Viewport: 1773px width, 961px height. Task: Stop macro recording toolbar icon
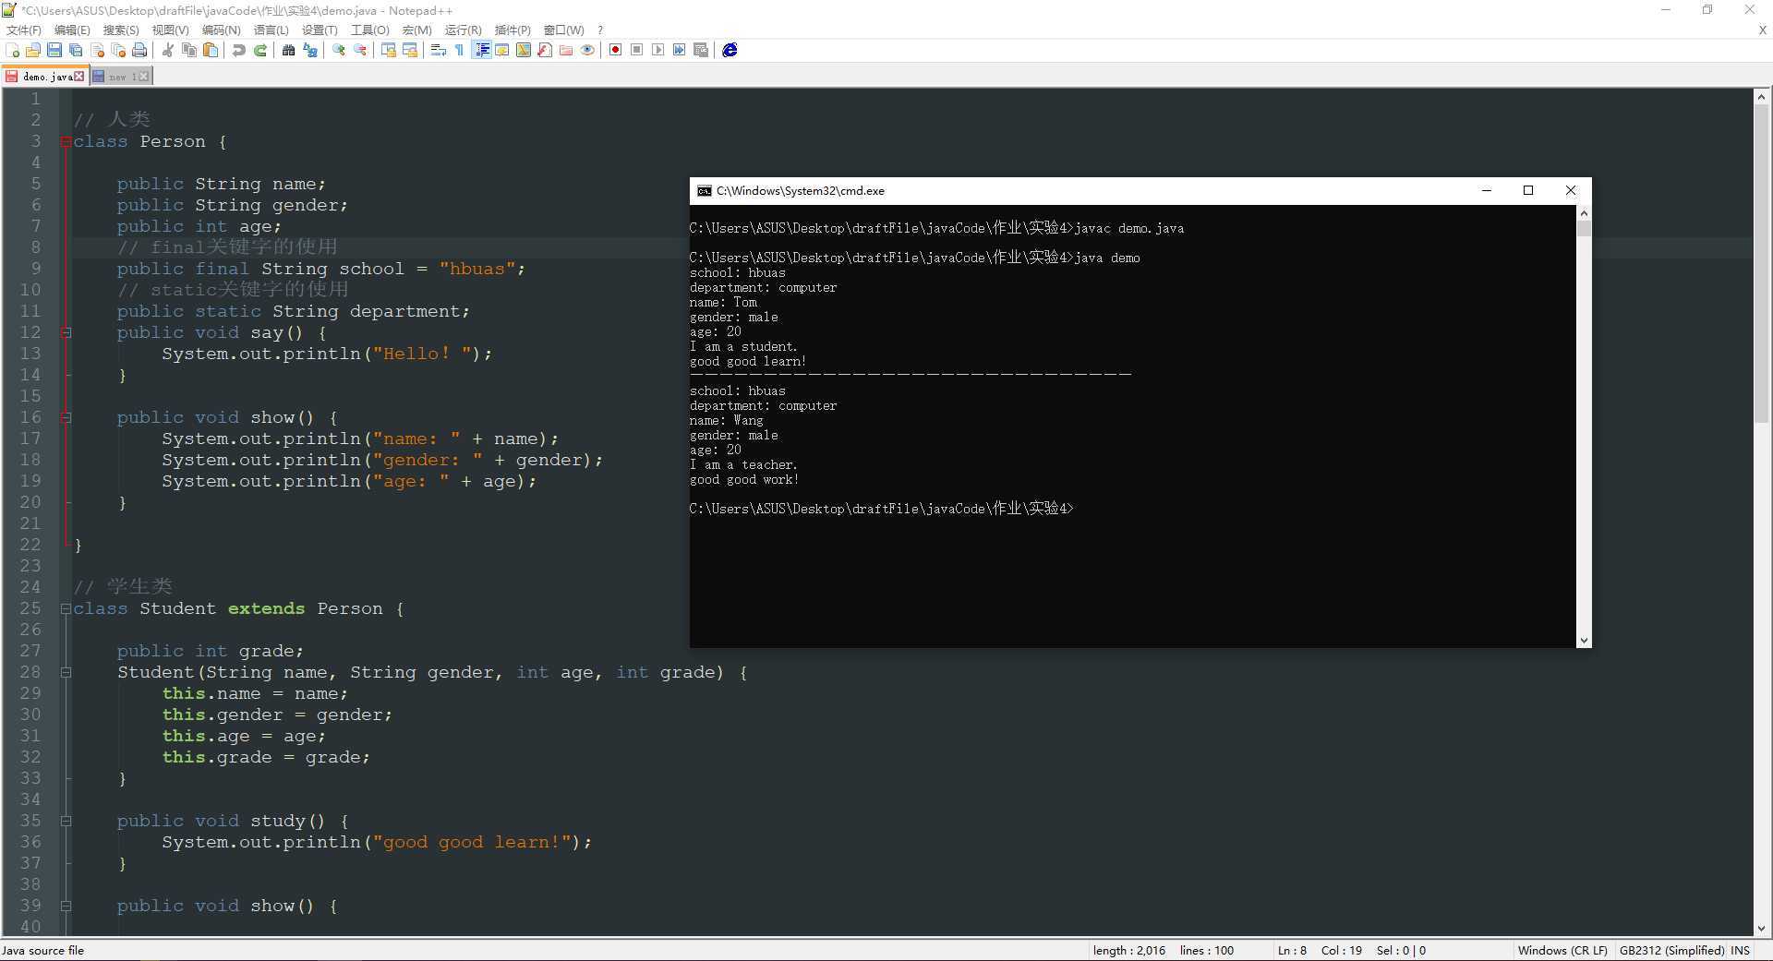pos(637,50)
